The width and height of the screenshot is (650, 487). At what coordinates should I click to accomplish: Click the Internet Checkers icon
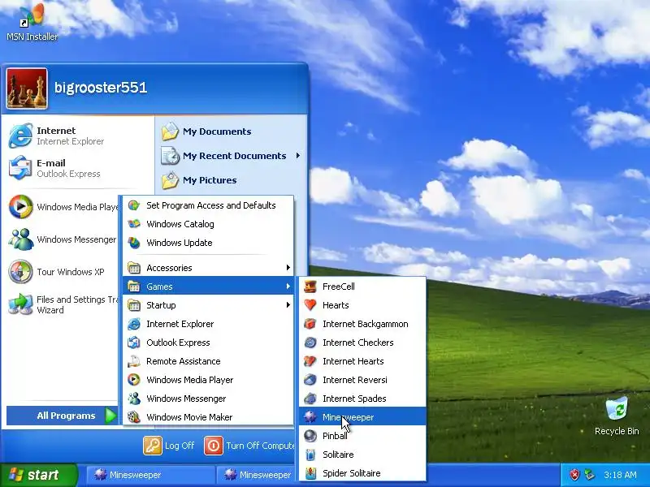pyautogui.click(x=310, y=343)
